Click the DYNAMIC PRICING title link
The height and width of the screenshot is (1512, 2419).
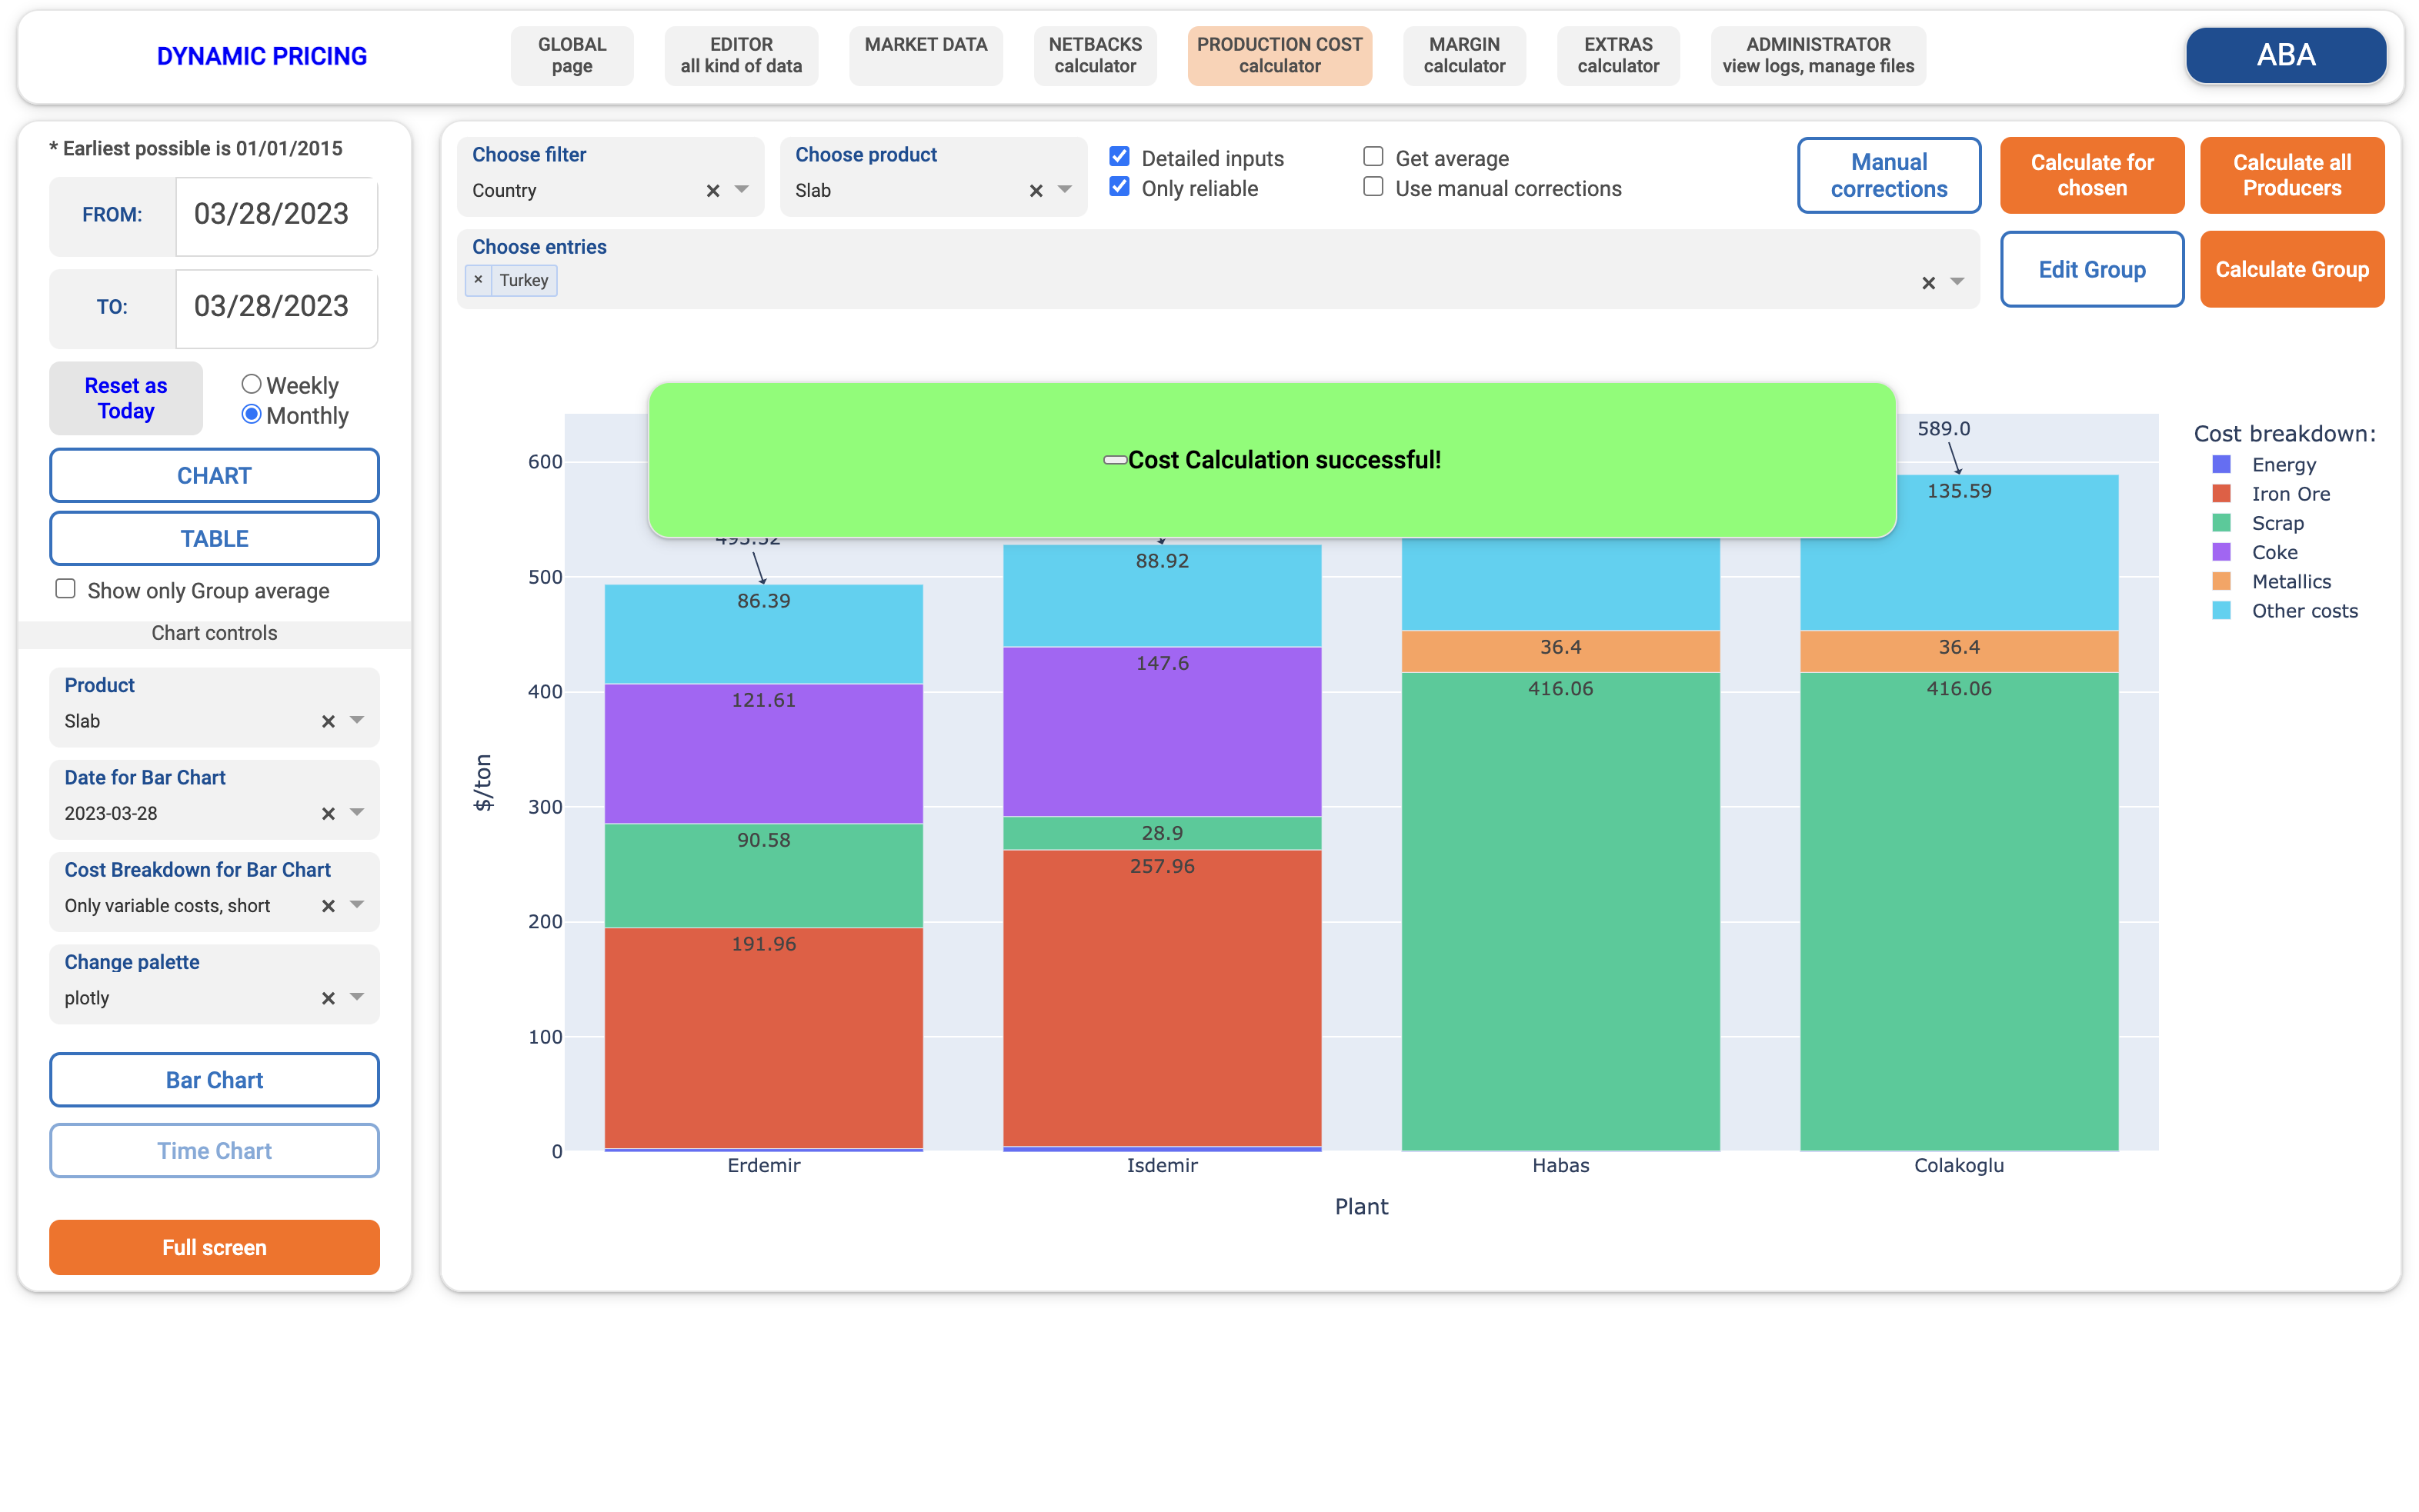point(261,56)
